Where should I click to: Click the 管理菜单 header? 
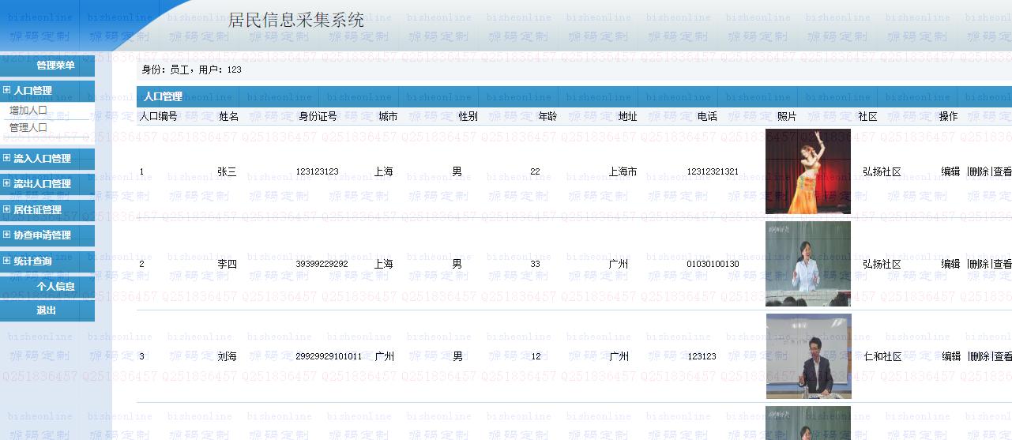tap(55, 66)
